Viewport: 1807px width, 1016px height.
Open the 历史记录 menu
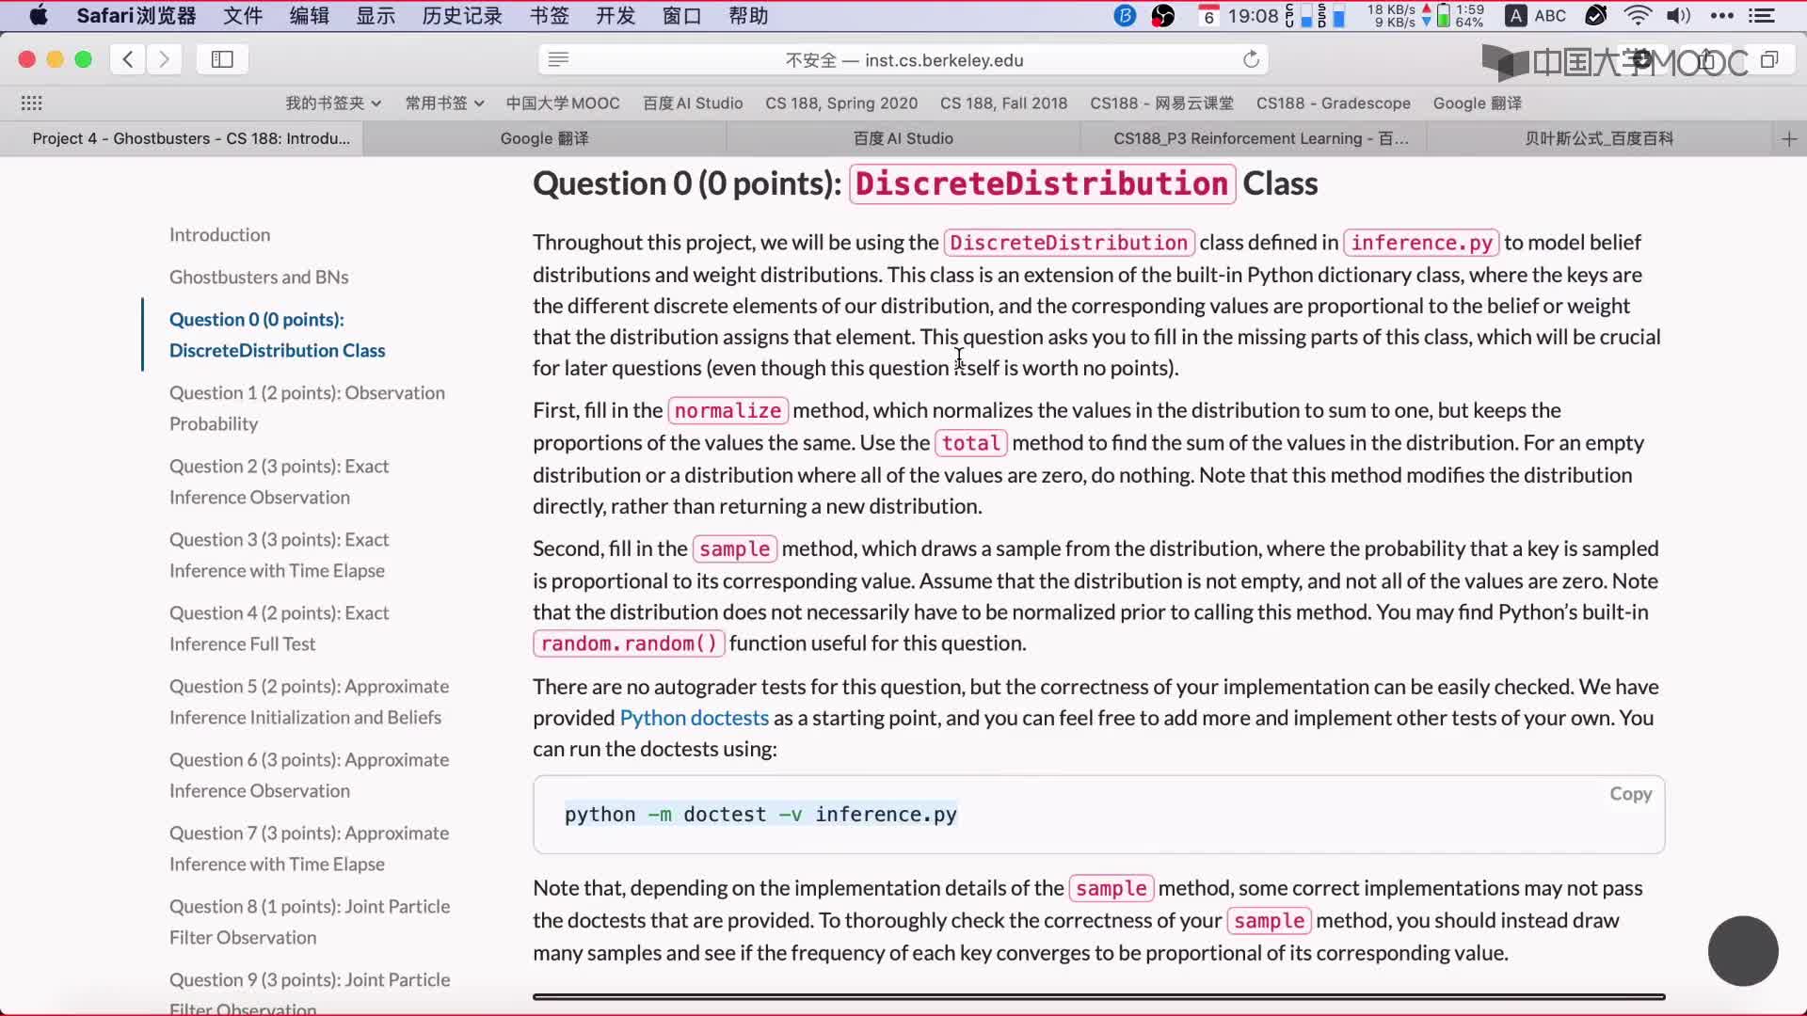tap(462, 16)
